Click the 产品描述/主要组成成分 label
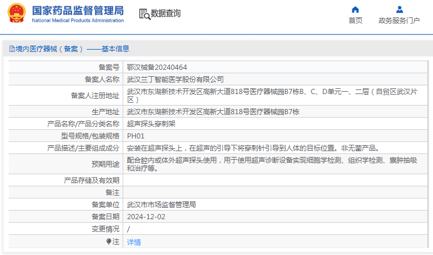This screenshot has height=255, width=433. coord(83,148)
